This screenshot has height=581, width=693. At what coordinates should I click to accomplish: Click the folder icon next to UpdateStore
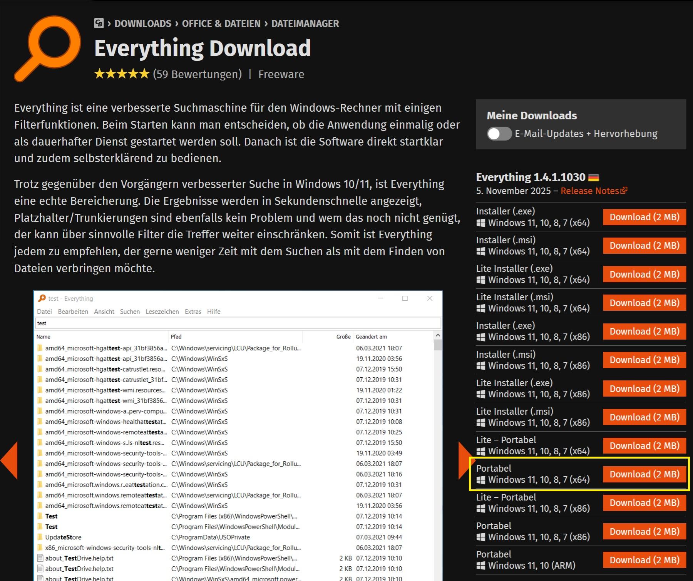tap(40, 537)
